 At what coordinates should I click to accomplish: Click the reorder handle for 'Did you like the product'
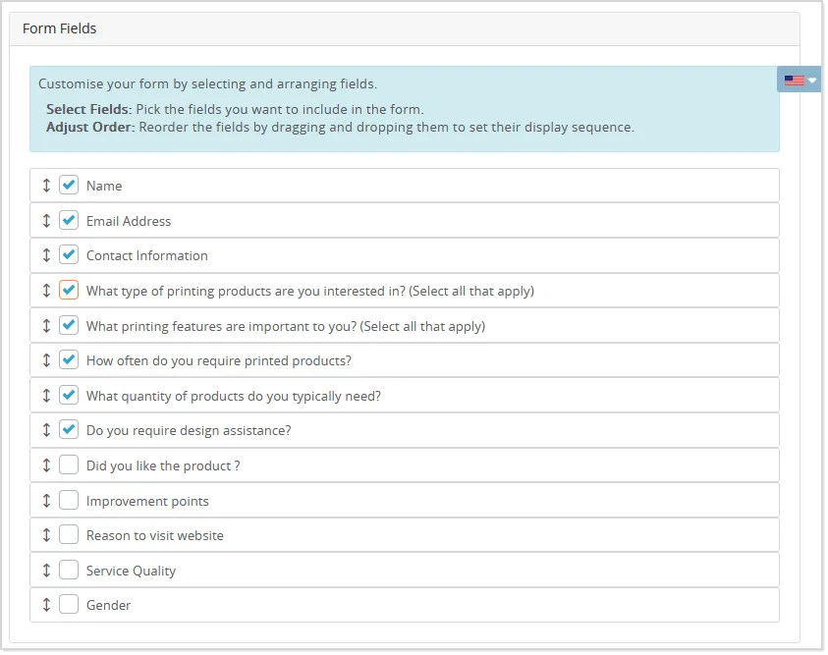coord(46,465)
